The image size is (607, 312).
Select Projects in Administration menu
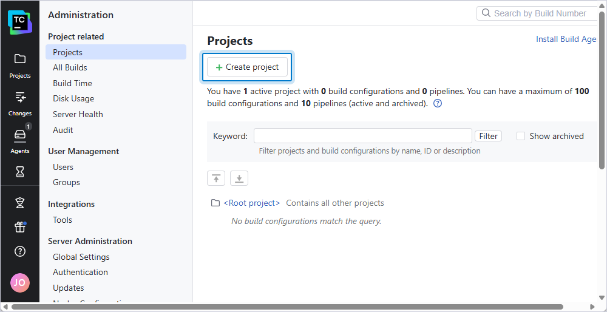[x=116, y=52]
